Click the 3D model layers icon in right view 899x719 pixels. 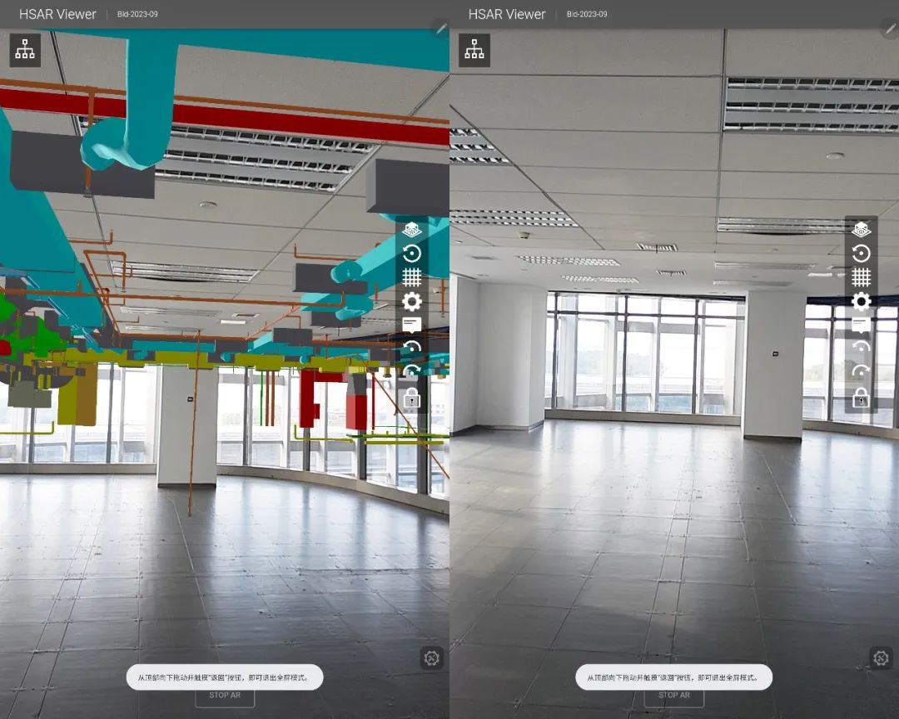point(862,231)
